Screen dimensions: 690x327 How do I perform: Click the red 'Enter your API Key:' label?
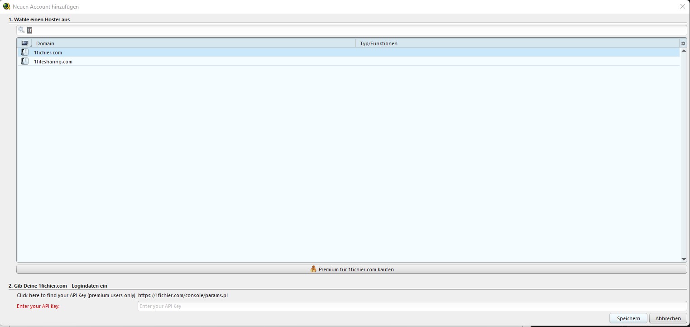tap(38, 306)
